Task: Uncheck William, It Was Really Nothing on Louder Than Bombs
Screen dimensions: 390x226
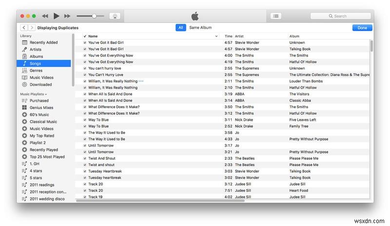Action: tap(85, 81)
